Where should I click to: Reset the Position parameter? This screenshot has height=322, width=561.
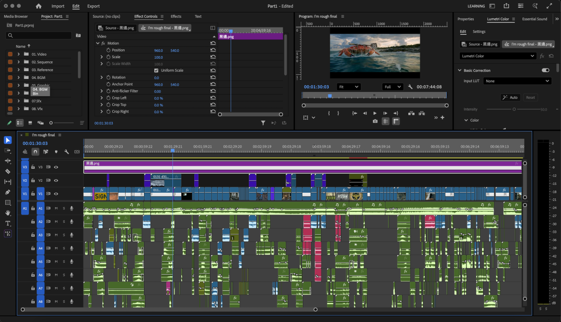(x=213, y=50)
